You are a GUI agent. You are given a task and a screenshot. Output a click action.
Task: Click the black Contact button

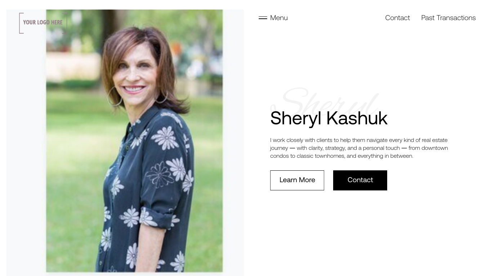click(360, 180)
